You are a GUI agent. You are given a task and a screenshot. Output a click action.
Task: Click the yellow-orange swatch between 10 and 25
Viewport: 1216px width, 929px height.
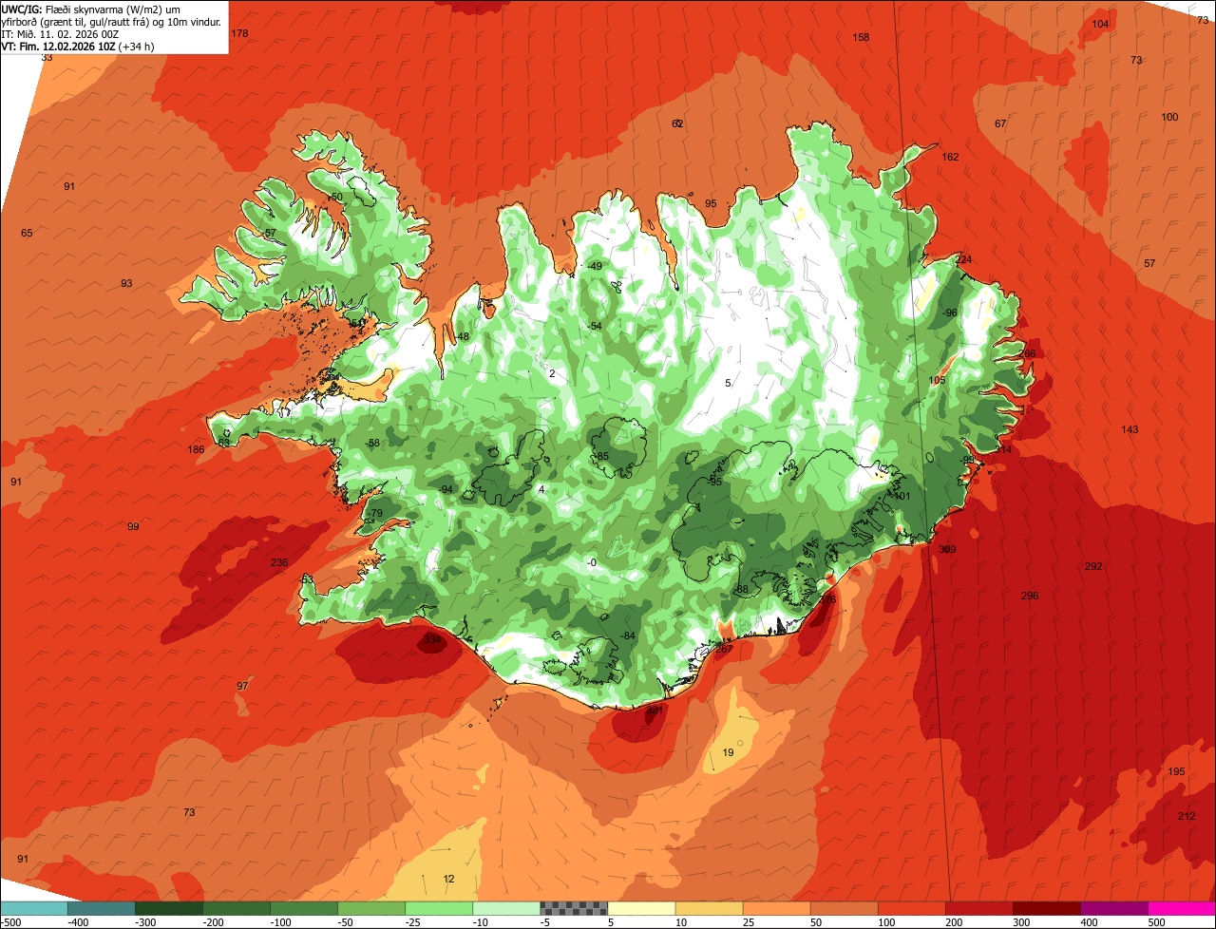[x=710, y=908]
